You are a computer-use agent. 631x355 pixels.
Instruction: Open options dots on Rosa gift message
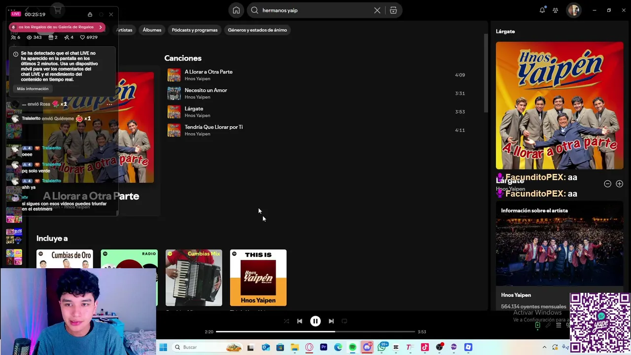(109, 104)
